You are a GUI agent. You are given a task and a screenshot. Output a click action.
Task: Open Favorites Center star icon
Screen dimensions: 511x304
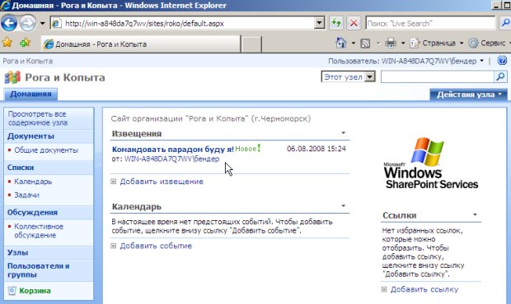[x=7, y=43]
